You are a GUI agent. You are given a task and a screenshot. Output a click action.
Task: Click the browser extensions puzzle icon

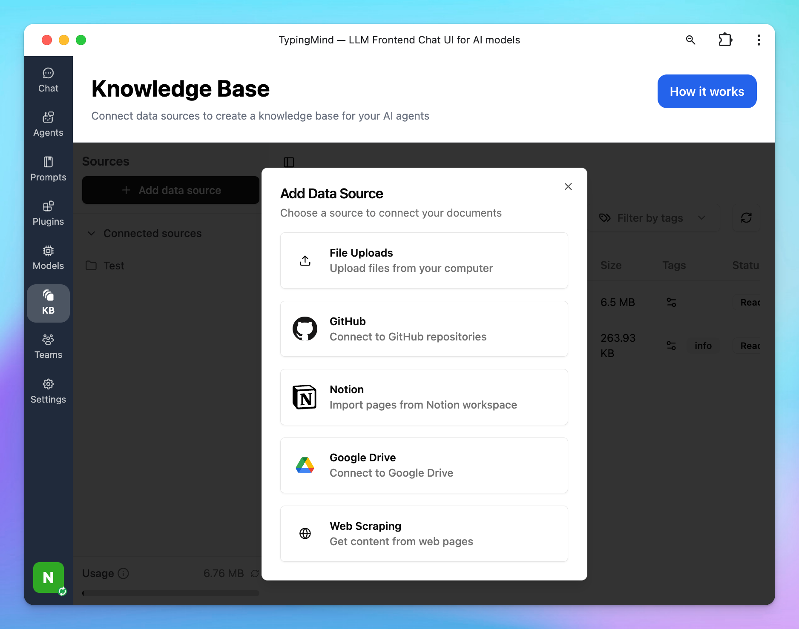click(x=725, y=40)
